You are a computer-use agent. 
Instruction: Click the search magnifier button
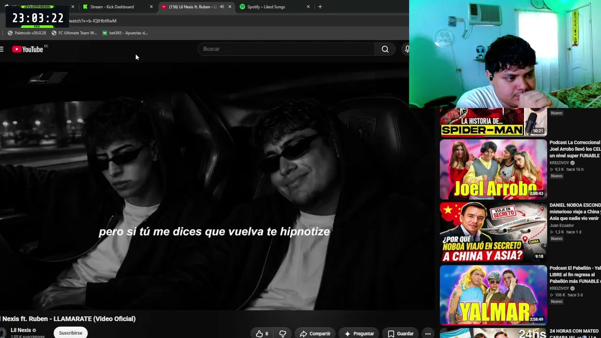(x=385, y=49)
